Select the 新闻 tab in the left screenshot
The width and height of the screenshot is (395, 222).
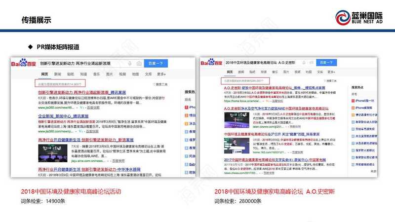(x=57, y=74)
